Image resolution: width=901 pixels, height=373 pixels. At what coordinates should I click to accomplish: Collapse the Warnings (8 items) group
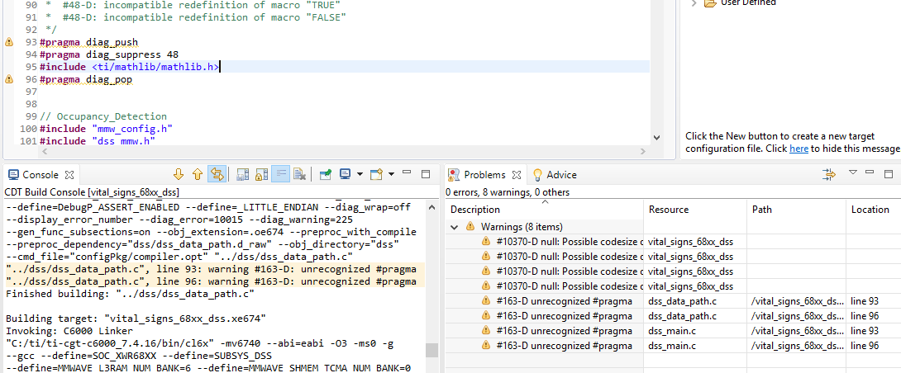(x=455, y=227)
